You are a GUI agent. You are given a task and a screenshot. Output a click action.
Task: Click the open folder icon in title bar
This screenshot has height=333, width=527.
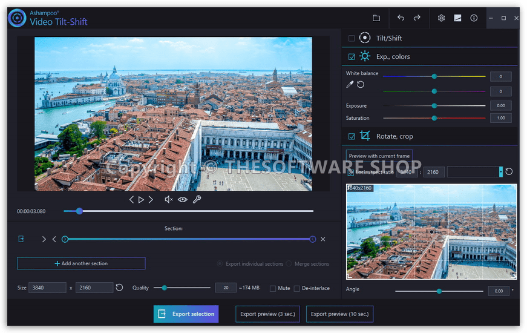376,18
